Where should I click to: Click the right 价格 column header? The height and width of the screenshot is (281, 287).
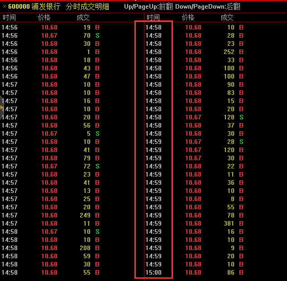(x=188, y=17)
